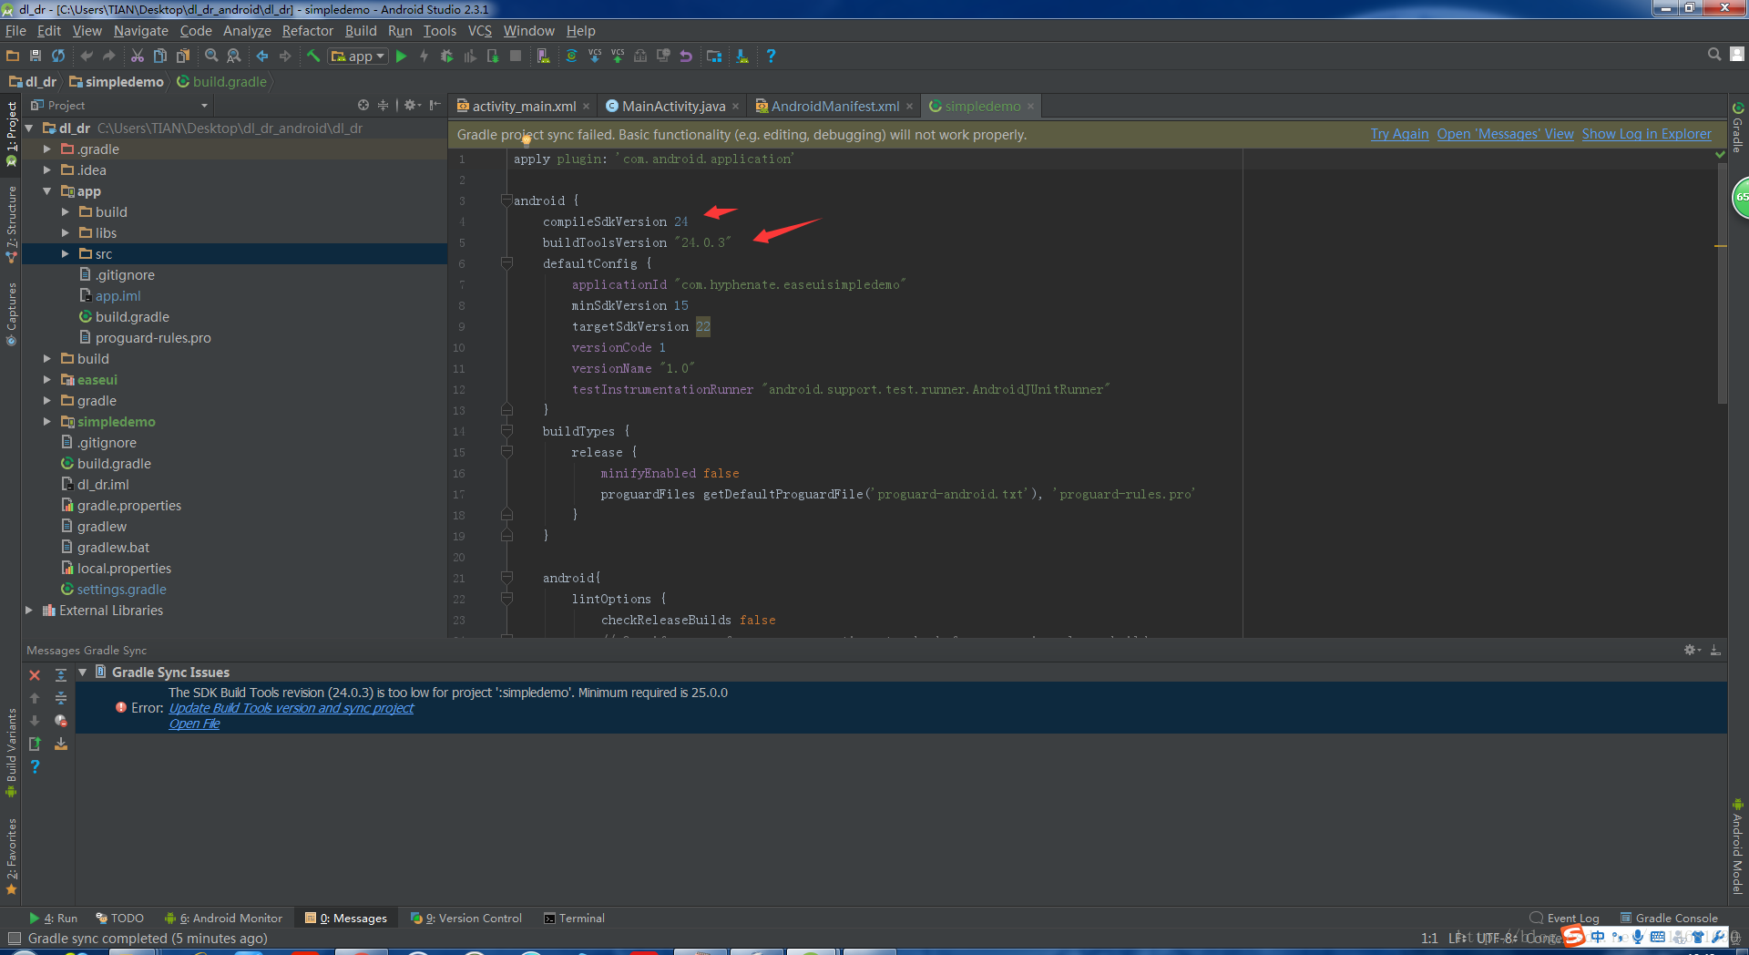The height and width of the screenshot is (955, 1749).
Task: Click blue help icon in Messages panel
Action: pos(35,766)
